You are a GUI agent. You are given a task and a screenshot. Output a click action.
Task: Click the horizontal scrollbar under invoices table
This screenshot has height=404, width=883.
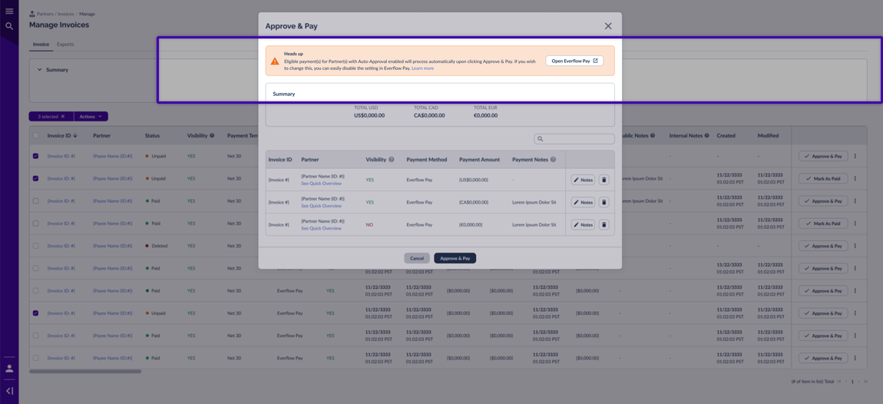coord(85,371)
